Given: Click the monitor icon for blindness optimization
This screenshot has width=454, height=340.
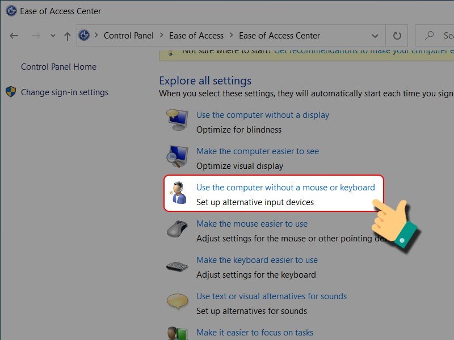Looking at the screenshot, I should coord(176,121).
